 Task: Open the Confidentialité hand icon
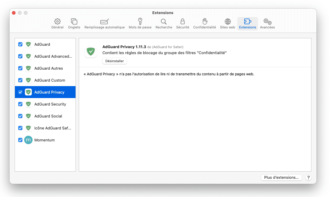click(x=205, y=22)
